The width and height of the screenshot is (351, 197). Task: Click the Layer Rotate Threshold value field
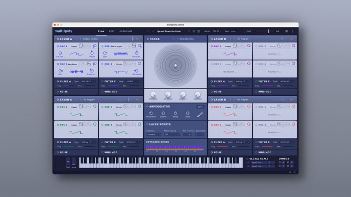click(x=188, y=134)
